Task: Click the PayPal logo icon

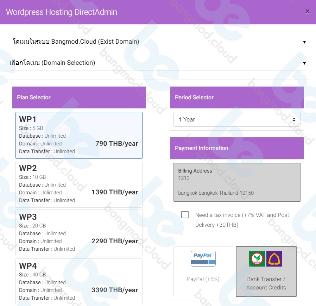Action: coord(203,258)
